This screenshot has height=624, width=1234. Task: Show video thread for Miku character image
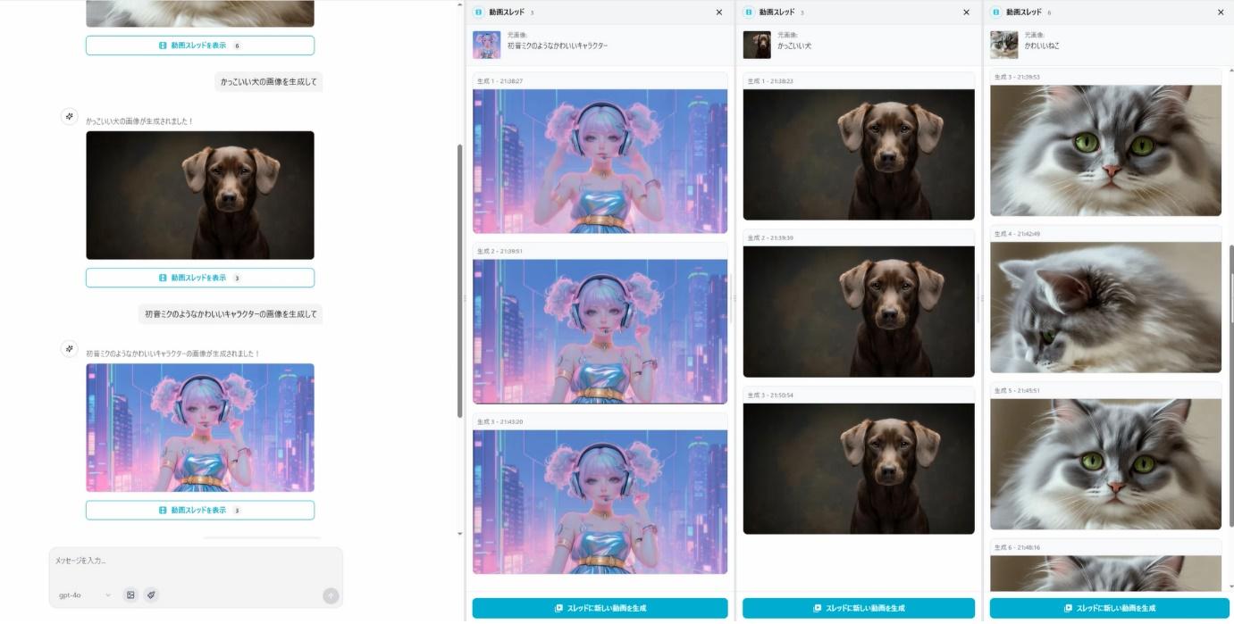pos(200,510)
